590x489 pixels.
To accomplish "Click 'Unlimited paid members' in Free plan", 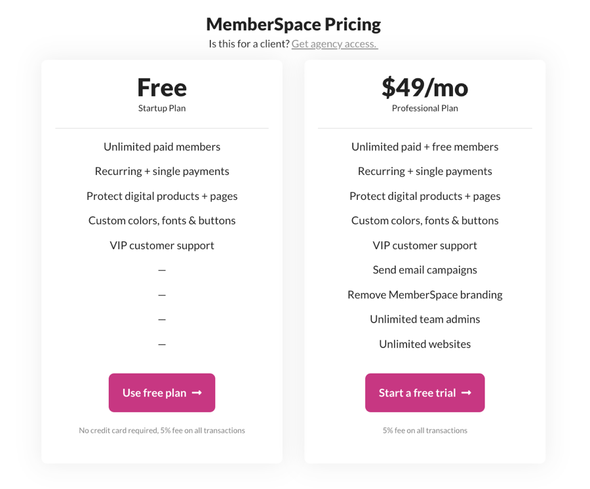I will (162, 147).
